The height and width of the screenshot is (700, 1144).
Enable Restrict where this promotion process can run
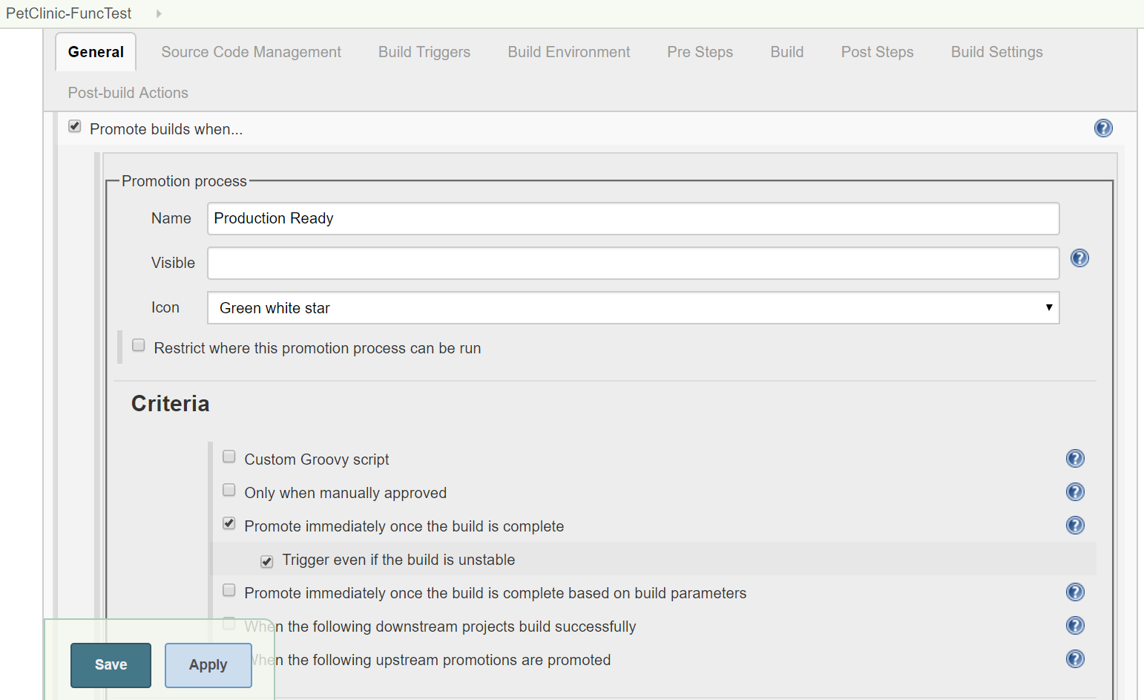tap(138, 345)
